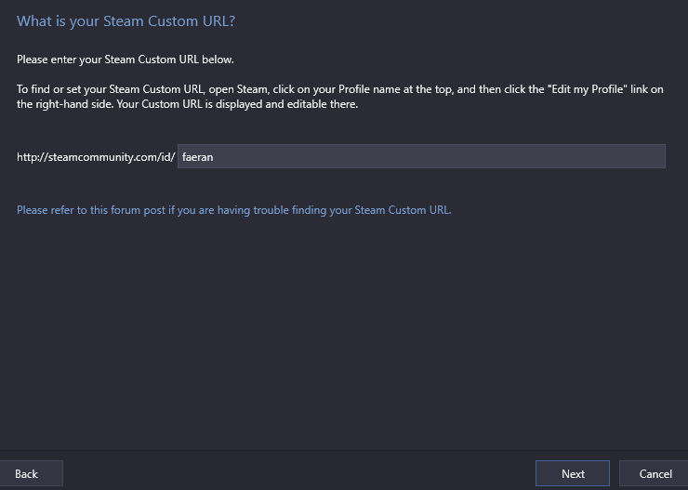Click the "http://steamcommunity.com/id/" label

[x=96, y=157]
